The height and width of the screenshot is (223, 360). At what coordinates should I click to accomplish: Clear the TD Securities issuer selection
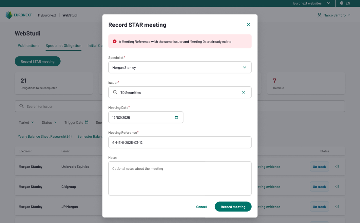[243, 92]
